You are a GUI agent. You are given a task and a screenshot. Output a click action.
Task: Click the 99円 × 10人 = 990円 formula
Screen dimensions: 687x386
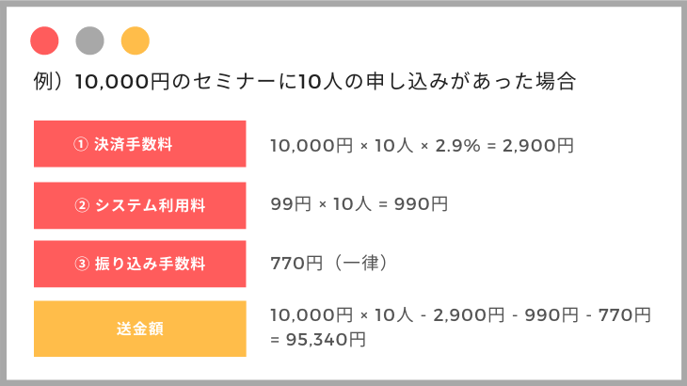point(359,203)
